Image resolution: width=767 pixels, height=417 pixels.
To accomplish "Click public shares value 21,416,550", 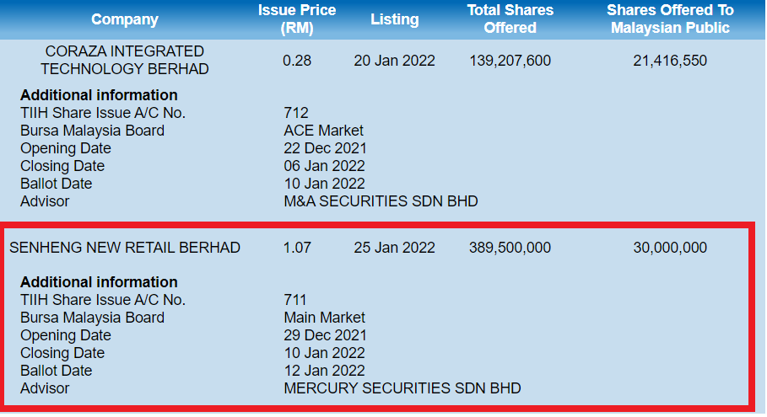I will [x=669, y=61].
